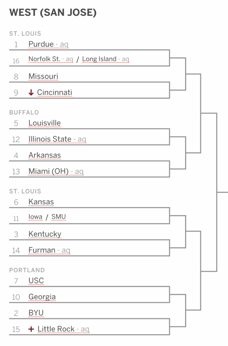Open the Long Island team link

(x=99, y=59)
